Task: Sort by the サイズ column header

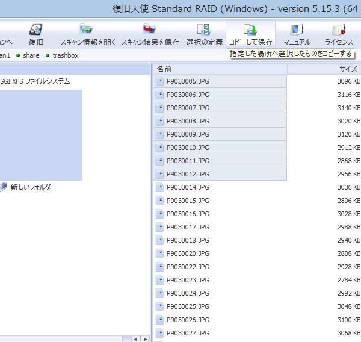Action: [325, 69]
